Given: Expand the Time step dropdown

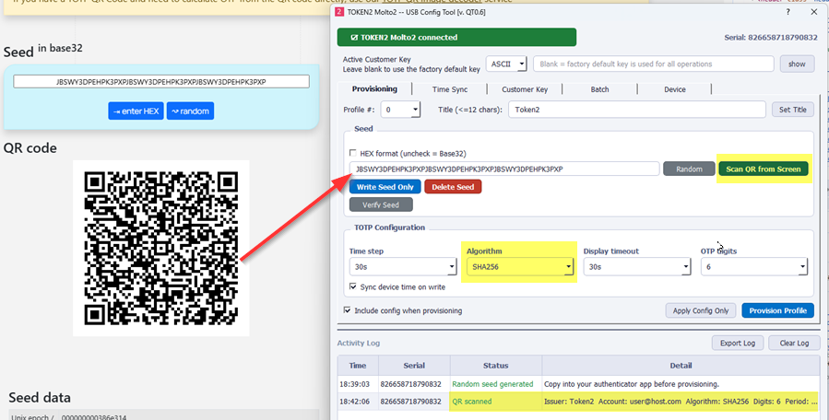Looking at the screenshot, I should point(402,267).
